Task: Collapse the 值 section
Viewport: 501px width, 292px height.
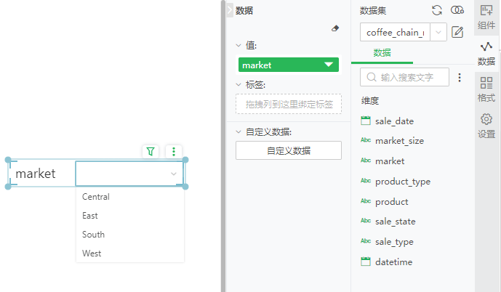Action: click(239, 45)
